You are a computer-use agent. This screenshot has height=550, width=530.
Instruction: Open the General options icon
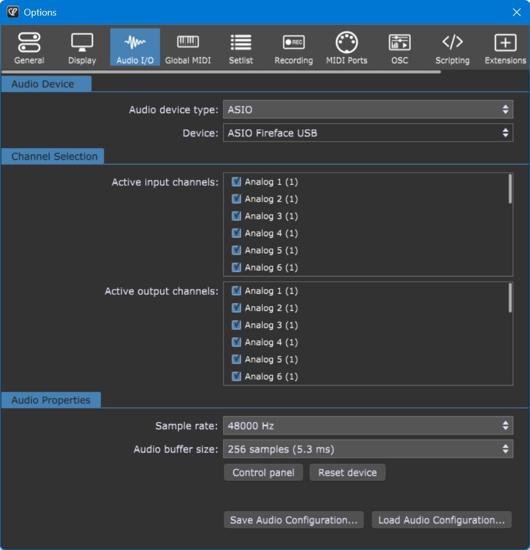pyautogui.click(x=29, y=43)
